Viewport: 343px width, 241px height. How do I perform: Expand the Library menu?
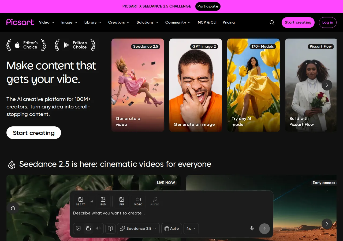93,22
